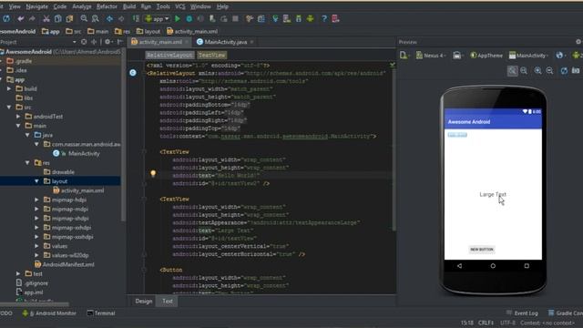Collapse the src folder
This screenshot has width=583, height=328.
(9, 108)
